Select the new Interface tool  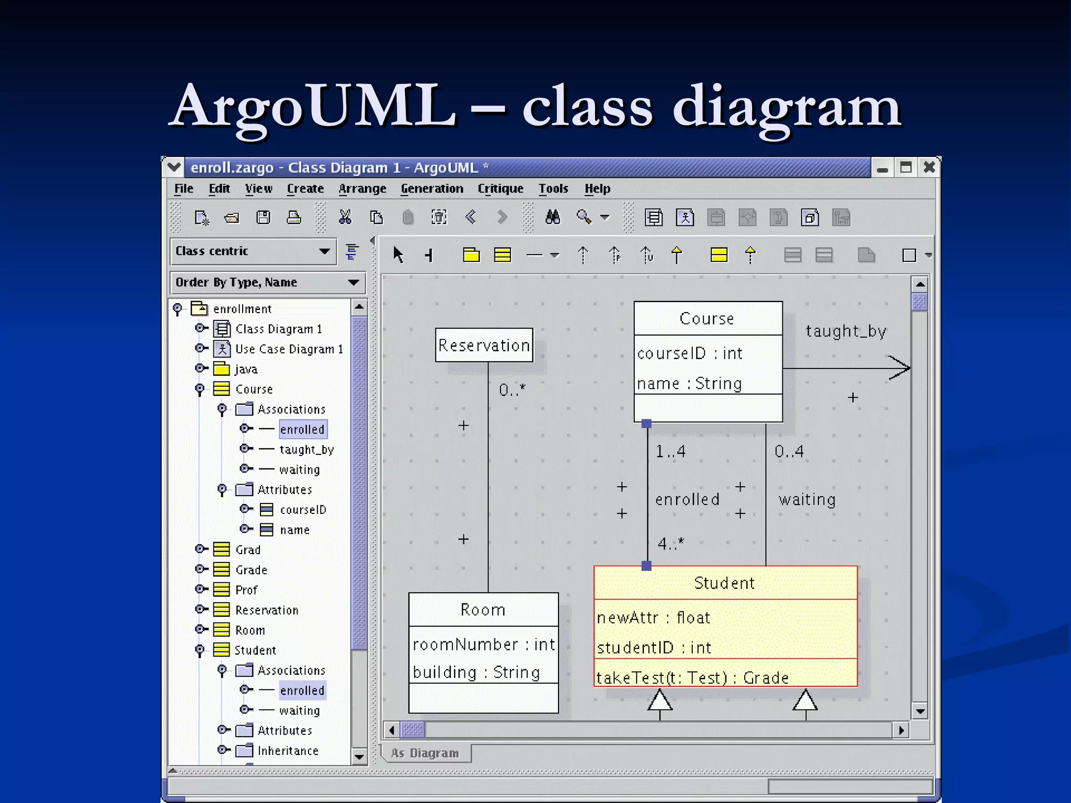(x=719, y=255)
